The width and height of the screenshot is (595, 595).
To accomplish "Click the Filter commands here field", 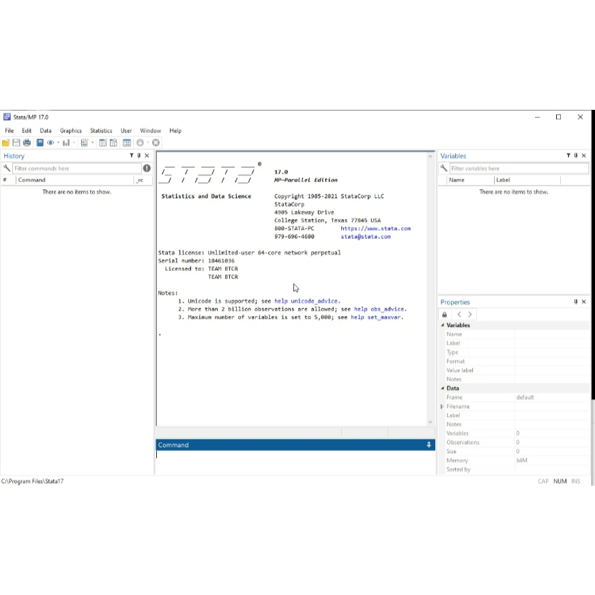I will [x=77, y=169].
